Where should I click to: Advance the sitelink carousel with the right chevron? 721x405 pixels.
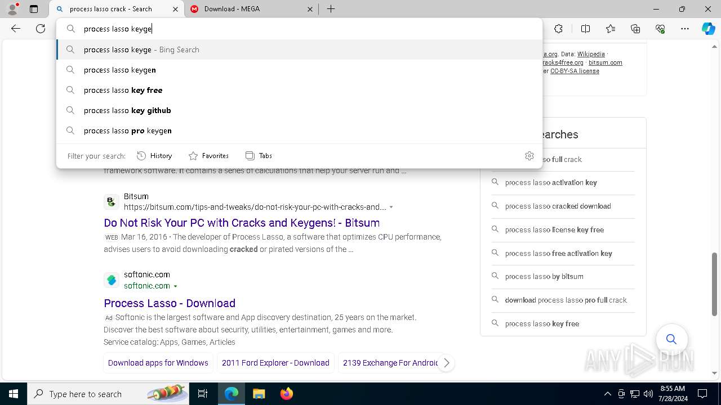coord(446,363)
